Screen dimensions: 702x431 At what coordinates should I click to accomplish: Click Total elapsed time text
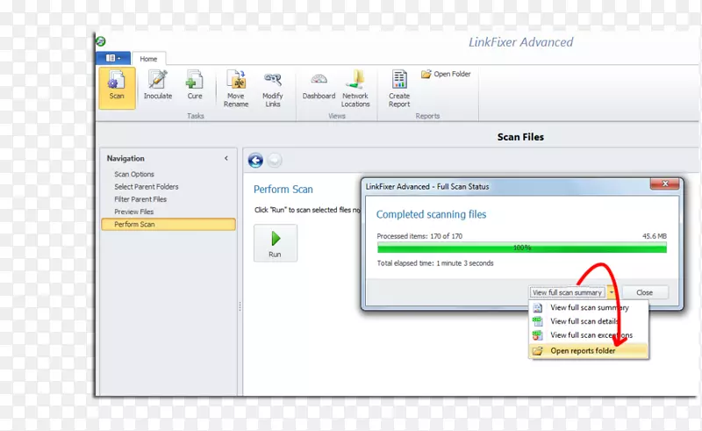coord(435,263)
